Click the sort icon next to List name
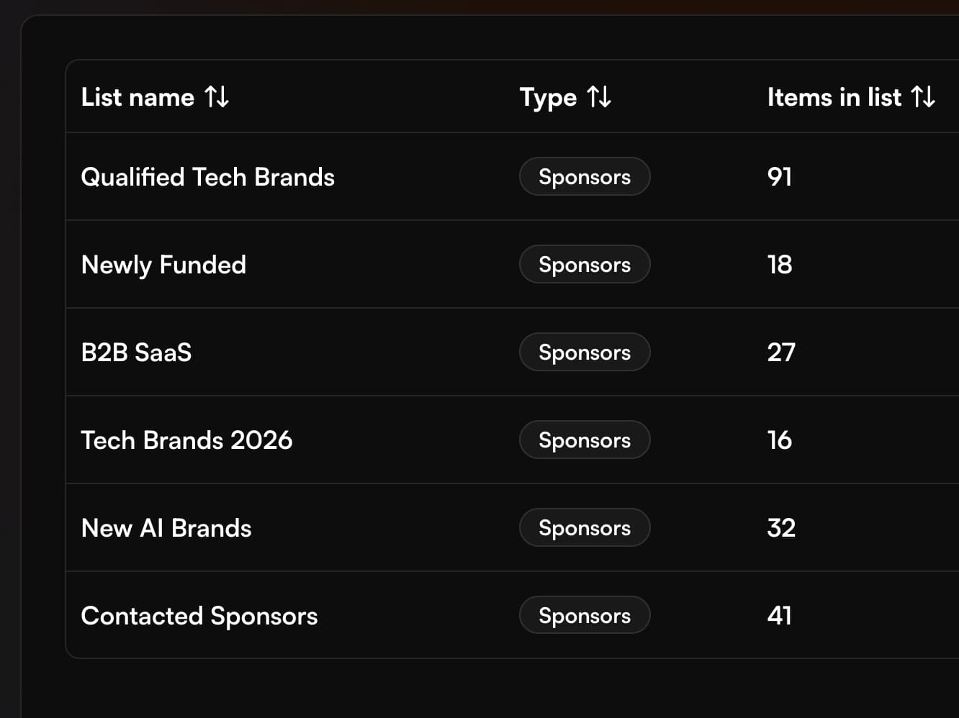 [217, 96]
